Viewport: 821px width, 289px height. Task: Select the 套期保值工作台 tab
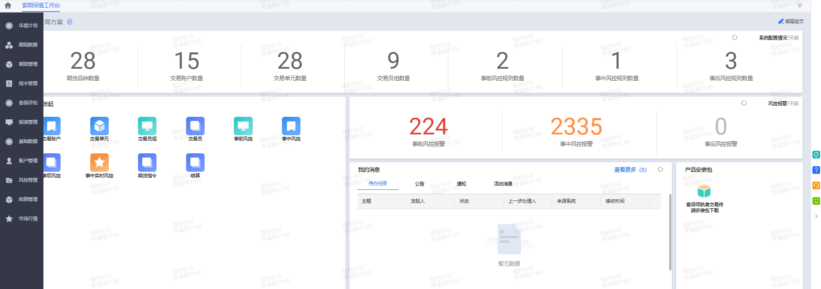[41, 5]
